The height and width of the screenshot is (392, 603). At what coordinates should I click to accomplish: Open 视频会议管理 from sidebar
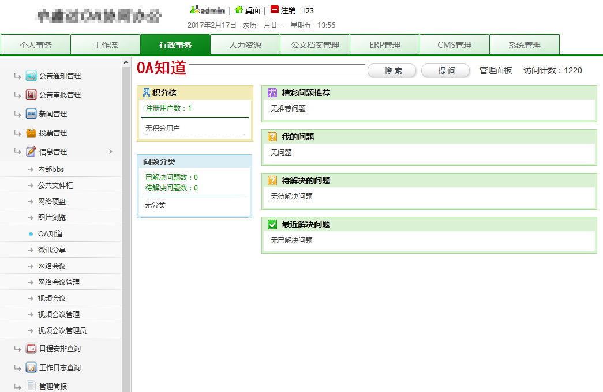click(x=58, y=315)
